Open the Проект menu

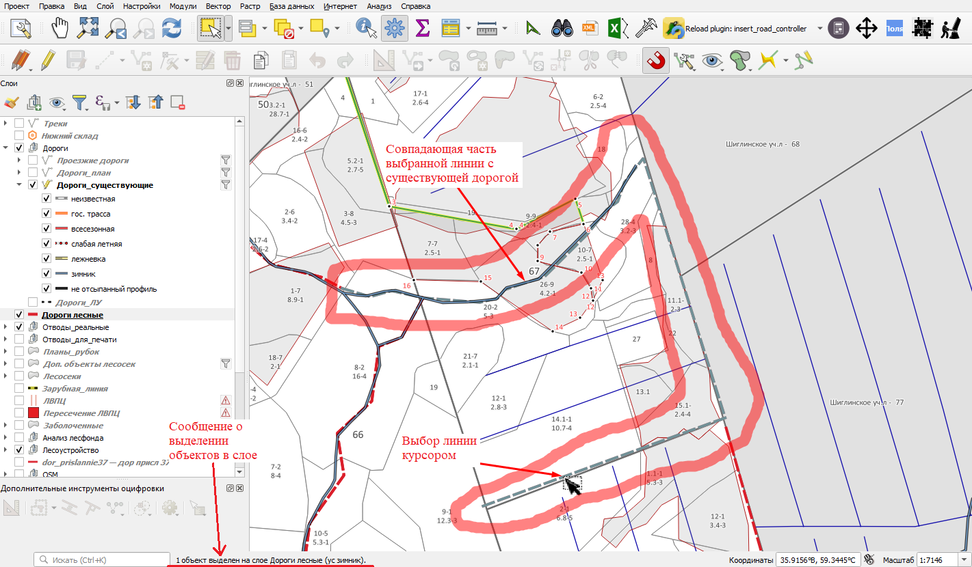tap(17, 6)
